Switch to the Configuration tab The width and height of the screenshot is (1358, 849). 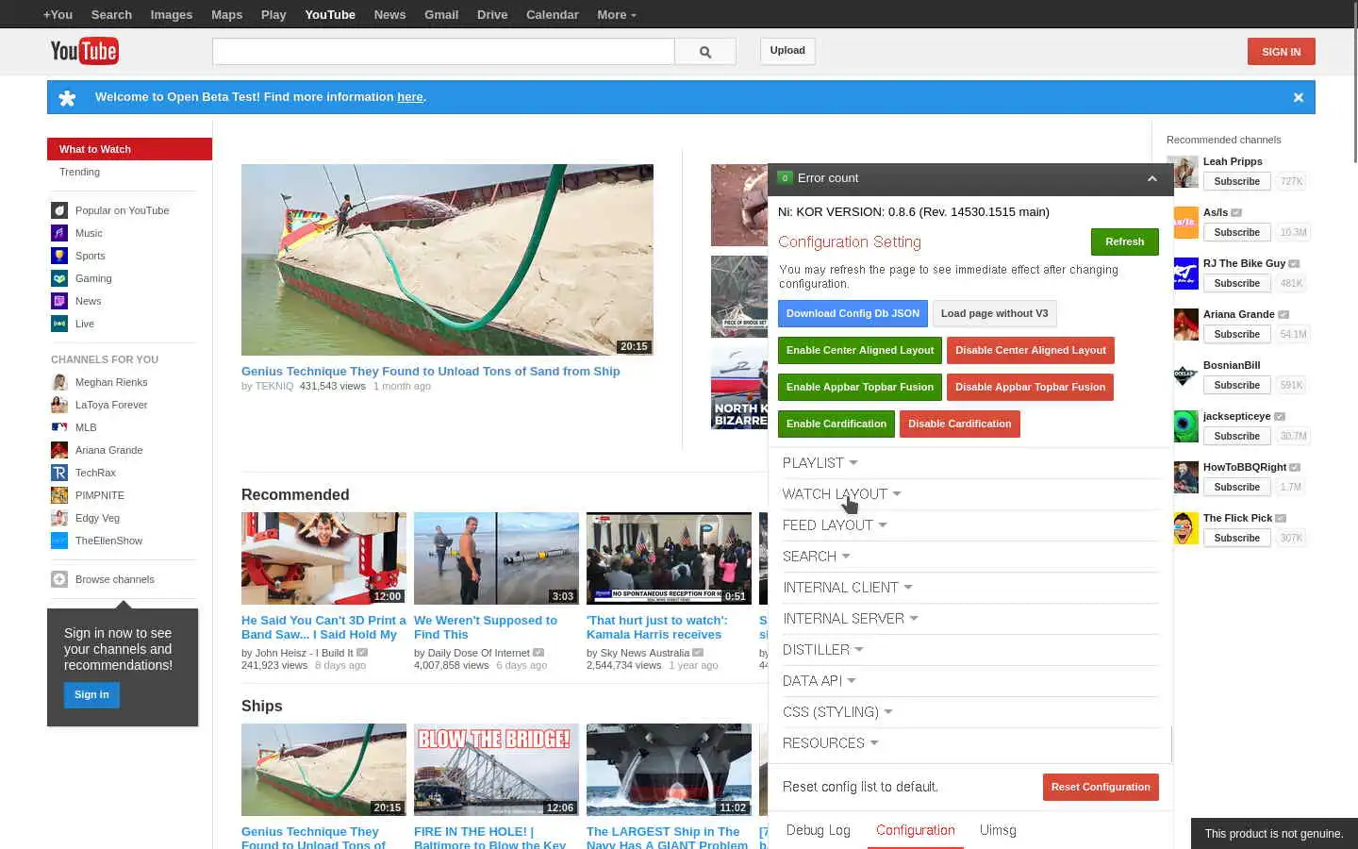pos(915,830)
